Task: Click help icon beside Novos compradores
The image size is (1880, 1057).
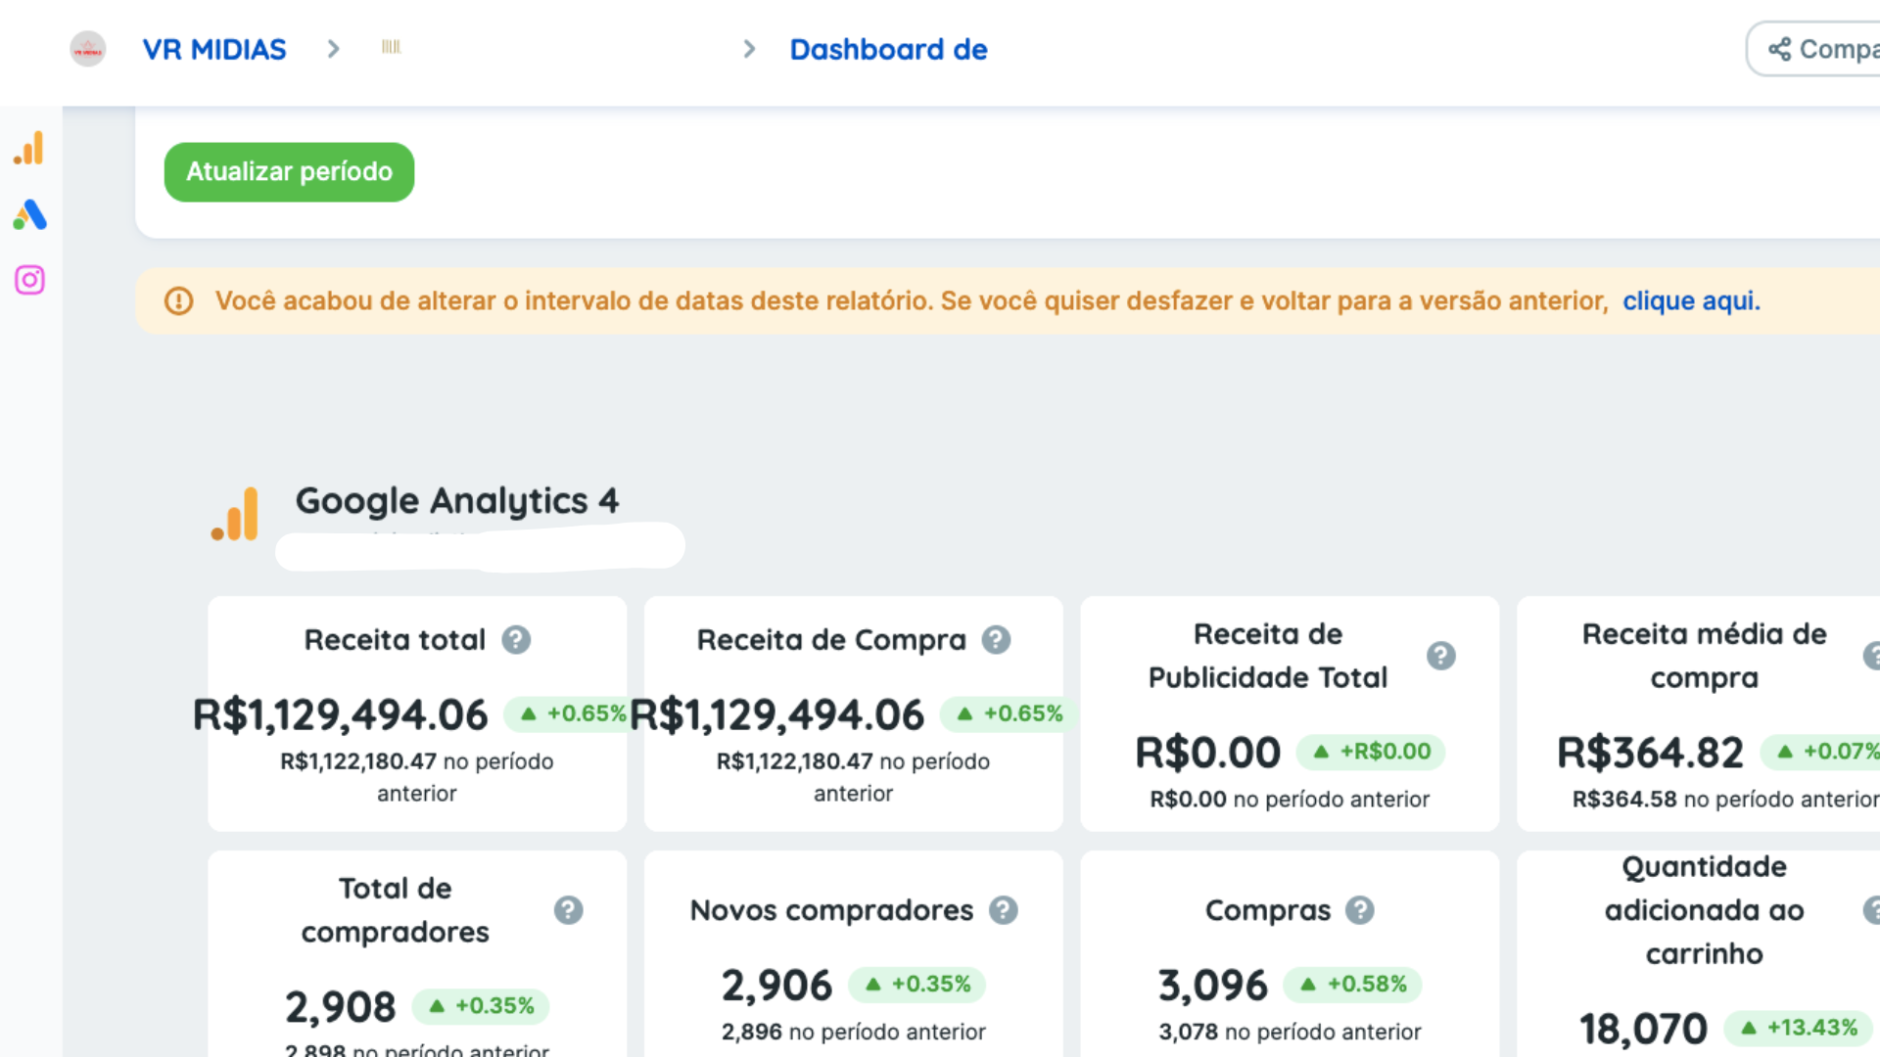Action: [x=1003, y=910]
